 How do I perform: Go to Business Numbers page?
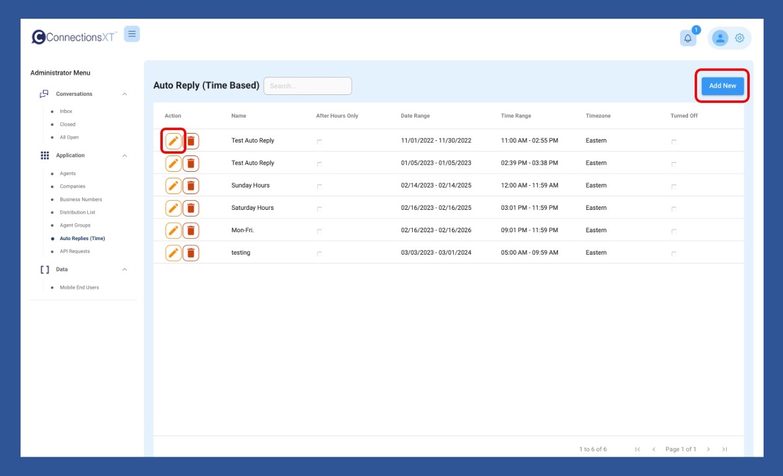[80, 200]
